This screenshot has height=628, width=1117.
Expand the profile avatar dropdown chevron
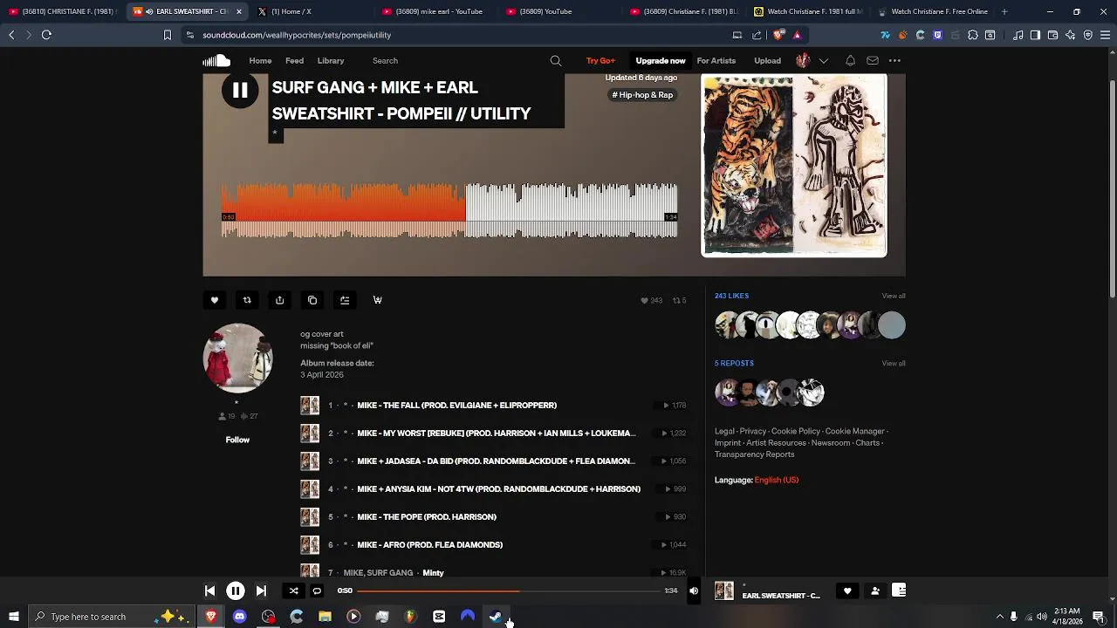coord(823,61)
